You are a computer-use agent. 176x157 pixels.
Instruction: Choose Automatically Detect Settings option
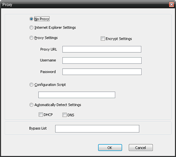point(31,105)
